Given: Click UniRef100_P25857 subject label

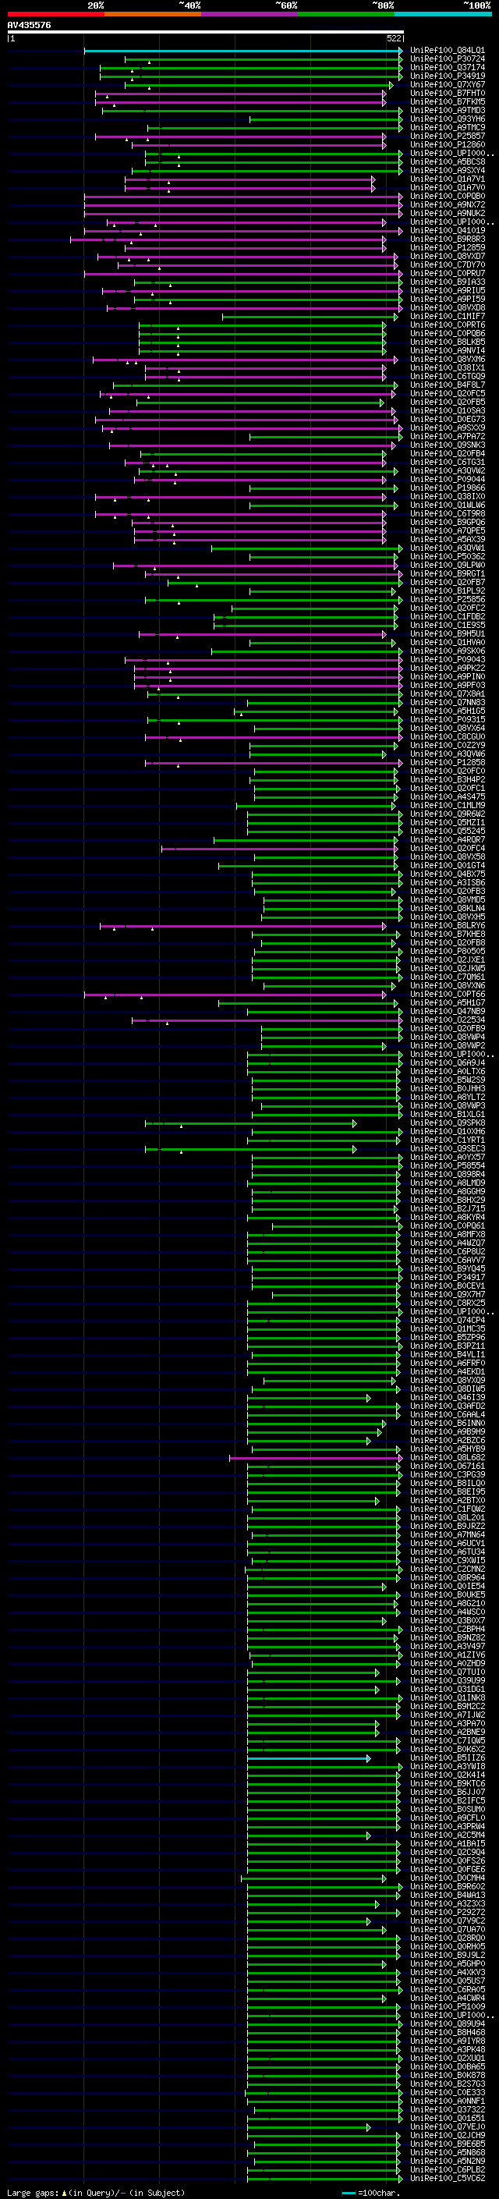Looking at the screenshot, I should (448, 136).
